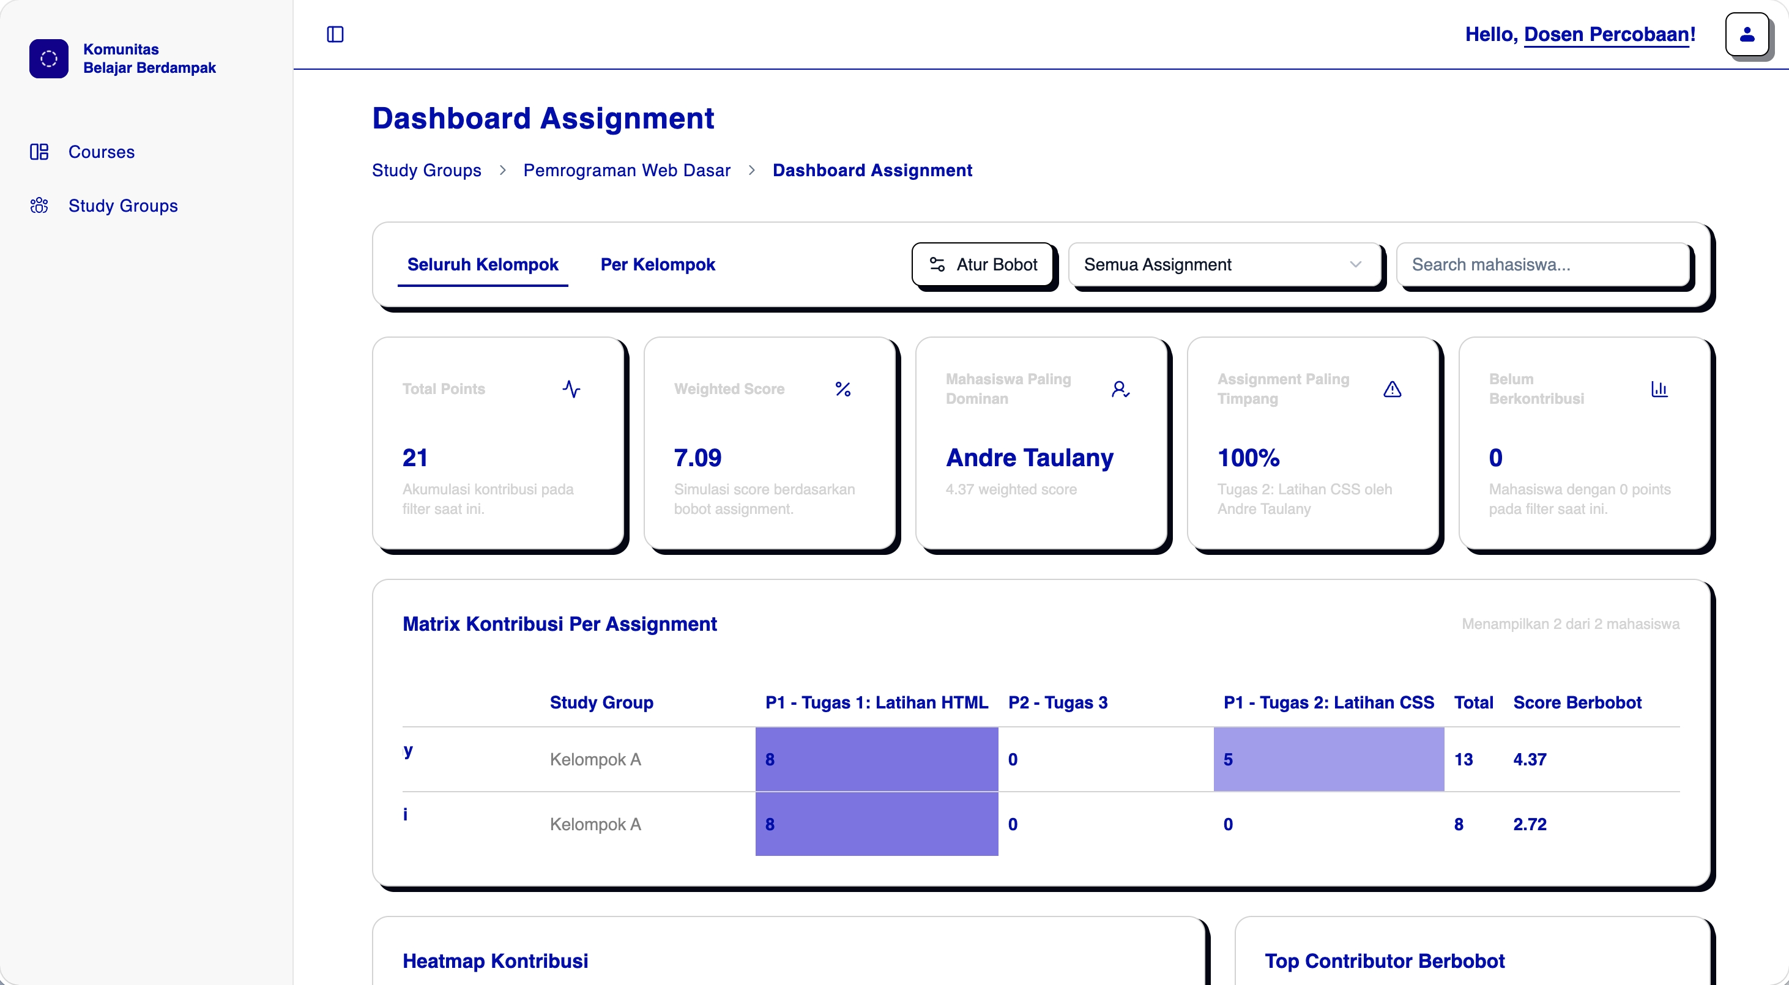
Task: Click the Total column header
Action: point(1474,702)
